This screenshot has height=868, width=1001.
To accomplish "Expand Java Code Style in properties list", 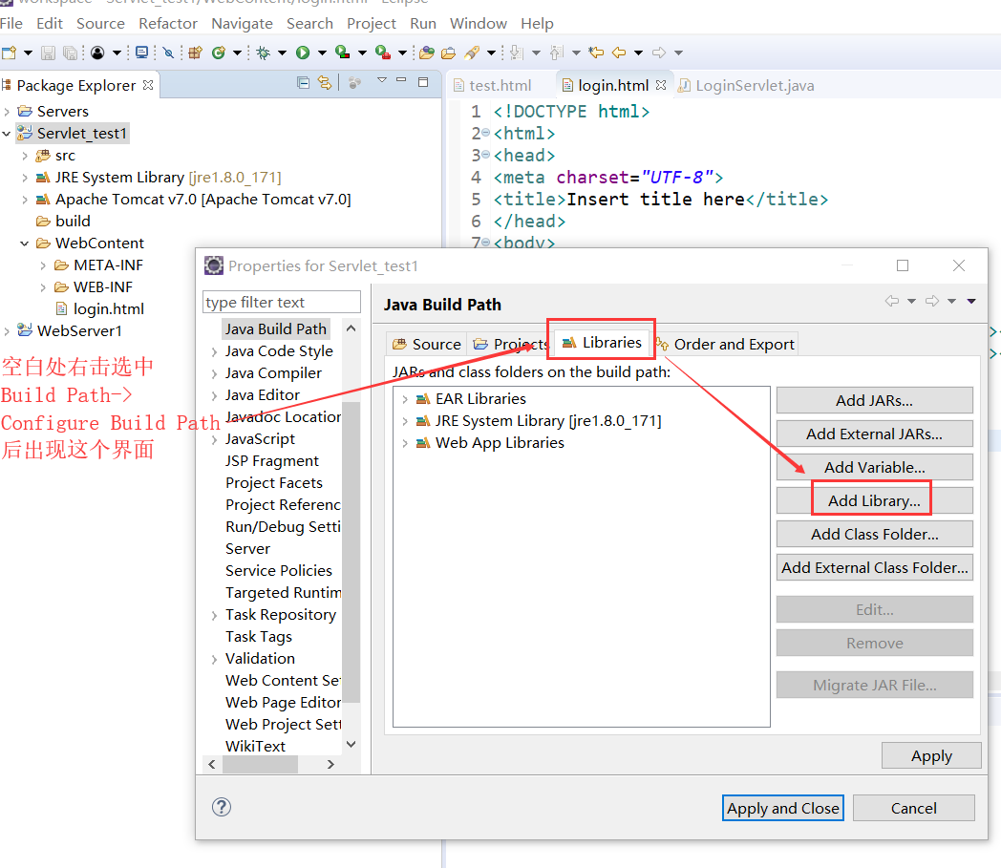I will (214, 351).
